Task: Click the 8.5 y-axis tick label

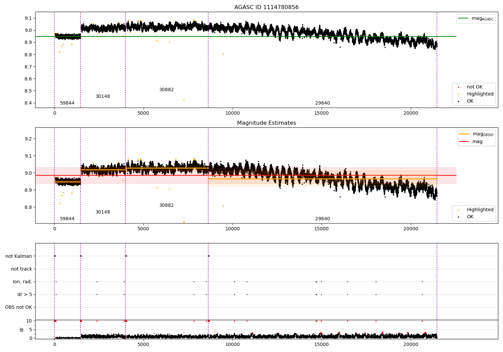Action: tap(29, 91)
